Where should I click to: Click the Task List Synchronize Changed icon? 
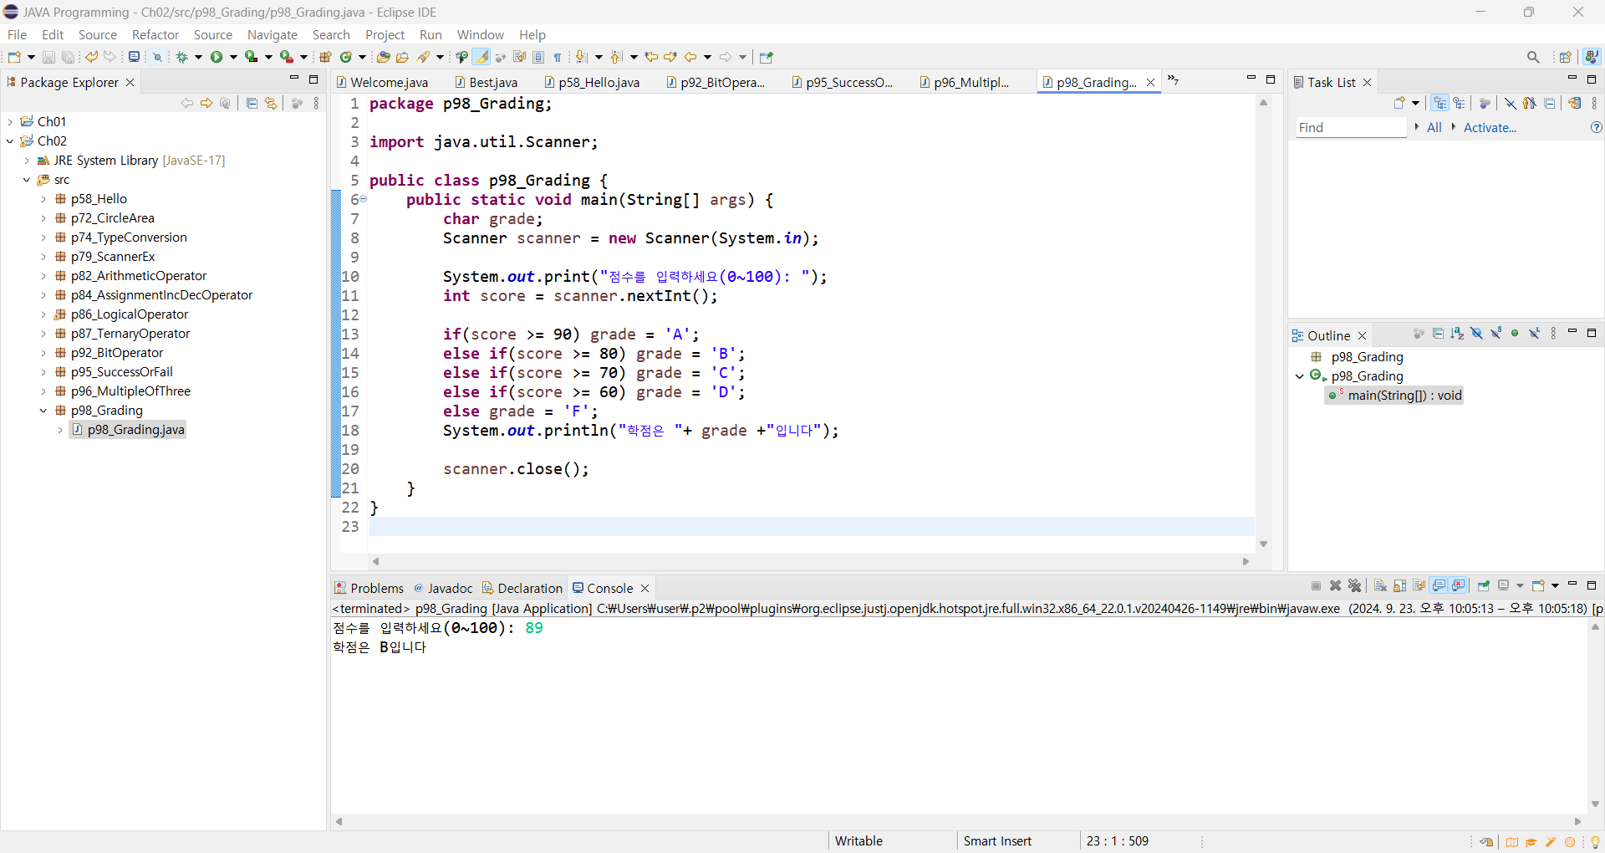coord(1575,103)
